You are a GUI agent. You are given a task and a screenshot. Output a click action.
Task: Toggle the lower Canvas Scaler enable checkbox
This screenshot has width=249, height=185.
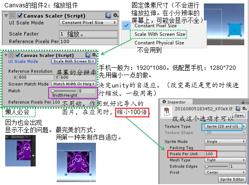(18, 55)
